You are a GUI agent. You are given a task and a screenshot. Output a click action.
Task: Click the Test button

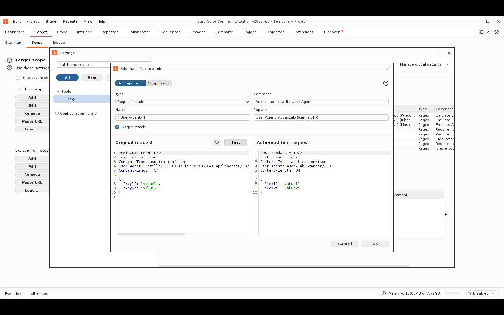(x=236, y=142)
